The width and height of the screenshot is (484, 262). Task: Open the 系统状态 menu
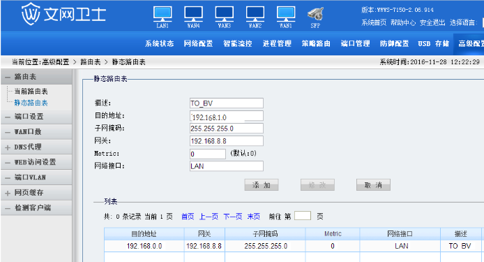pyautogui.click(x=159, y=43)
